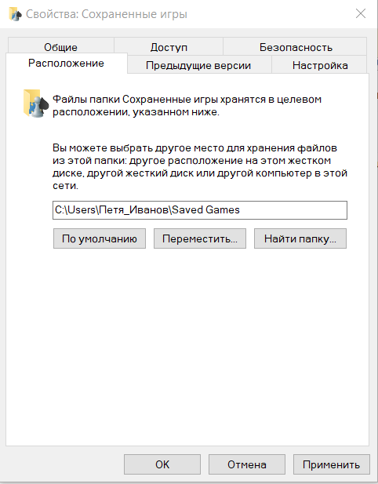Click the Переместить... button
The height and width of the screenshot is (484, 378).
click(x=200, y=238)
